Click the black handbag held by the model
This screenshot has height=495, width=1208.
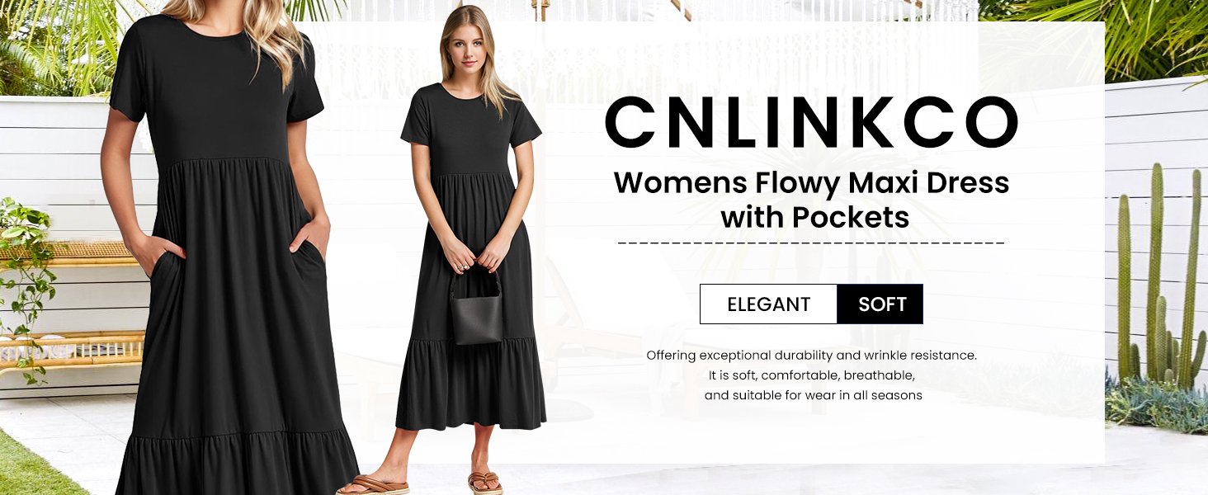(x=476, y=306)
